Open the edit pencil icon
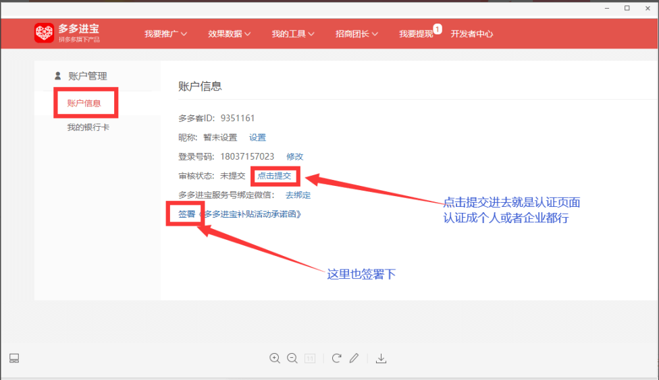 [x=354, y=358]
